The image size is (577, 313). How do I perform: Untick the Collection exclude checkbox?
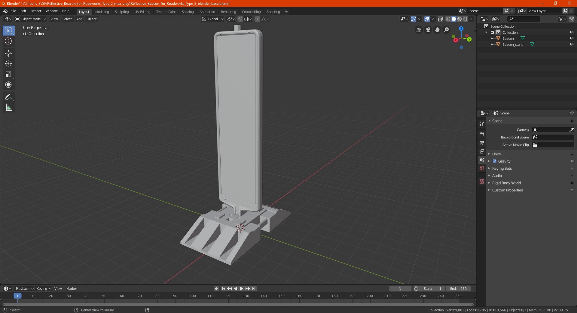point(492,32)
